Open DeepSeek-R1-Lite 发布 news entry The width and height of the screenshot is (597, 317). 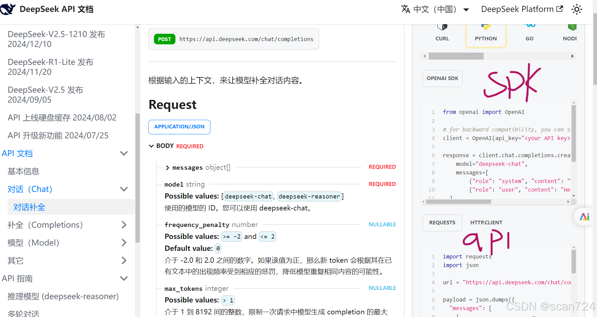click(51, 67)
